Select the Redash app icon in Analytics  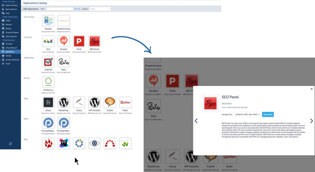pyautogui.click(x=64, y=41)
